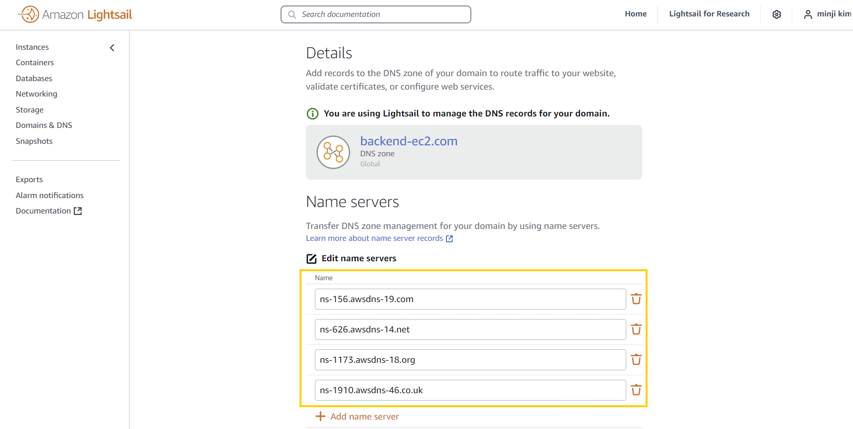Click the minji kim user name
The width and height of the screenshot is (853, 429).
pyautogui.click(x=835, y=14)
